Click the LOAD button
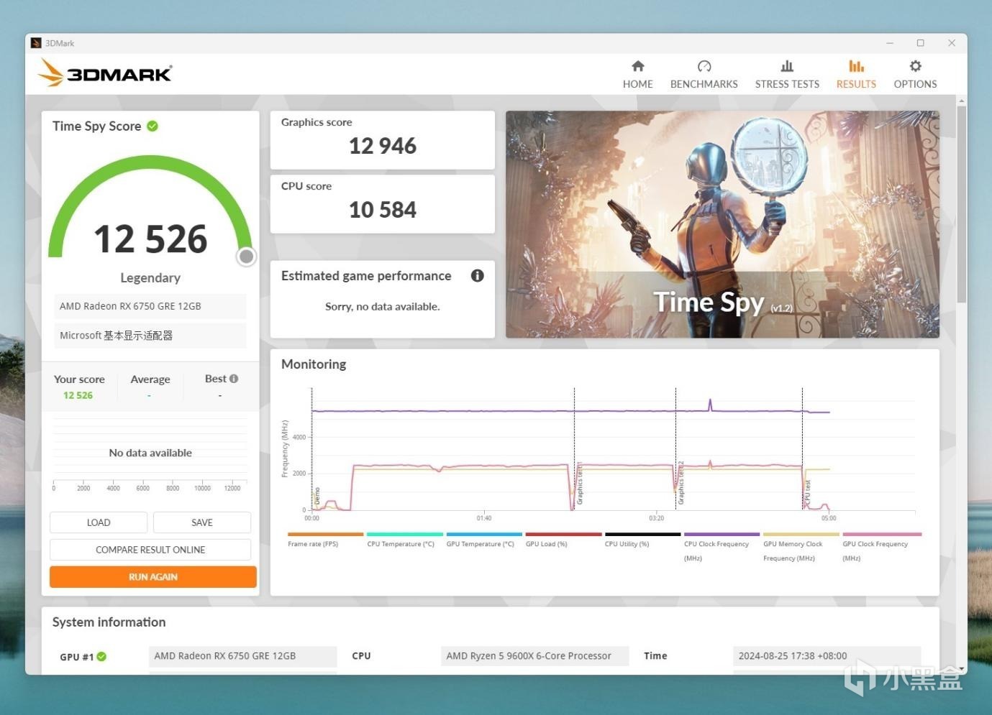 pos(99,522)
